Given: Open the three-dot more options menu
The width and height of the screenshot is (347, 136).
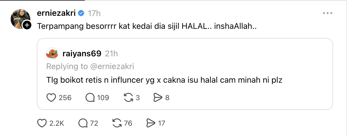Looking at the screenshot, I should (x=327, y=13).
